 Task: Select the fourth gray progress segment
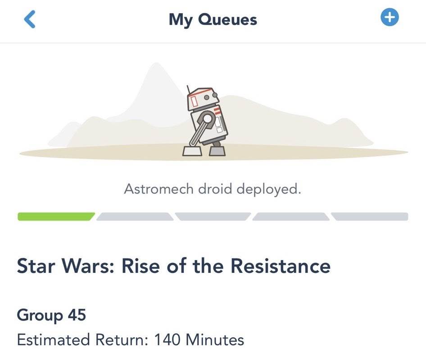[291, 217]
